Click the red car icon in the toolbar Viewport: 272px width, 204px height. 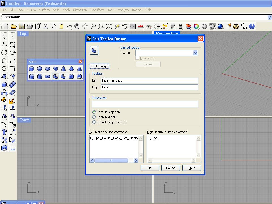coord(141,26)
